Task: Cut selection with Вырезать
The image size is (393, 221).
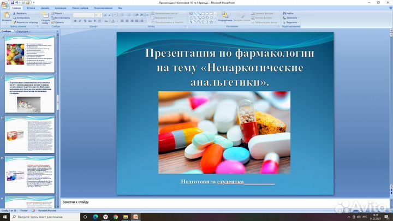Action: 20,13
